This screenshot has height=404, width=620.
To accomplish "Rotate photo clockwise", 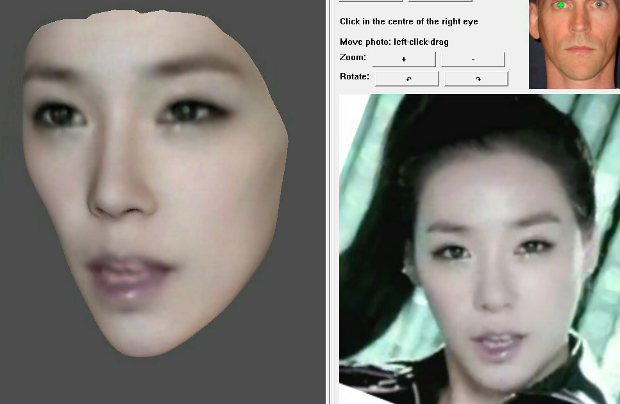I will click(476, 79).
